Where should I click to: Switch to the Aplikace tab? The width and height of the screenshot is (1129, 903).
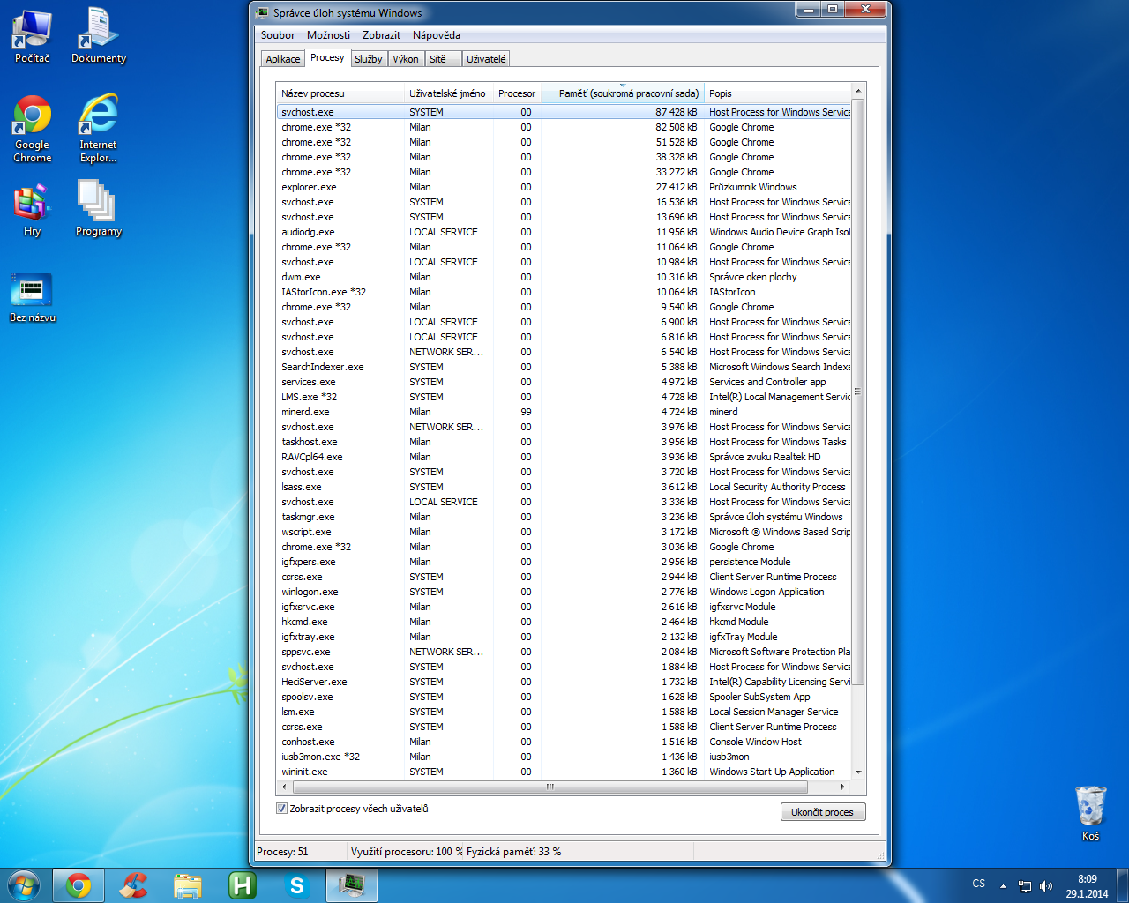pyautogui.click(x=283, y=59)
